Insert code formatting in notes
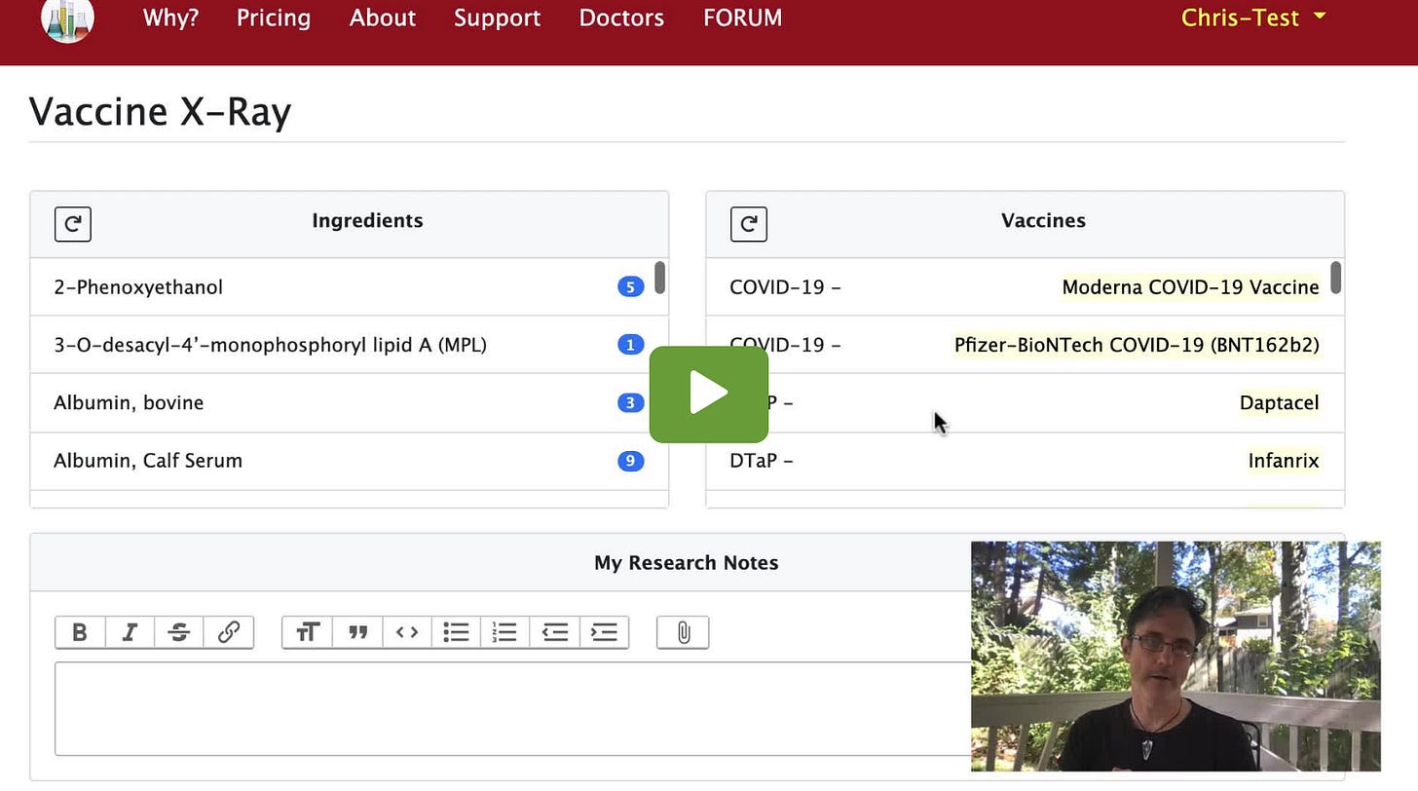1418x791 pixels. coord(407,632)
